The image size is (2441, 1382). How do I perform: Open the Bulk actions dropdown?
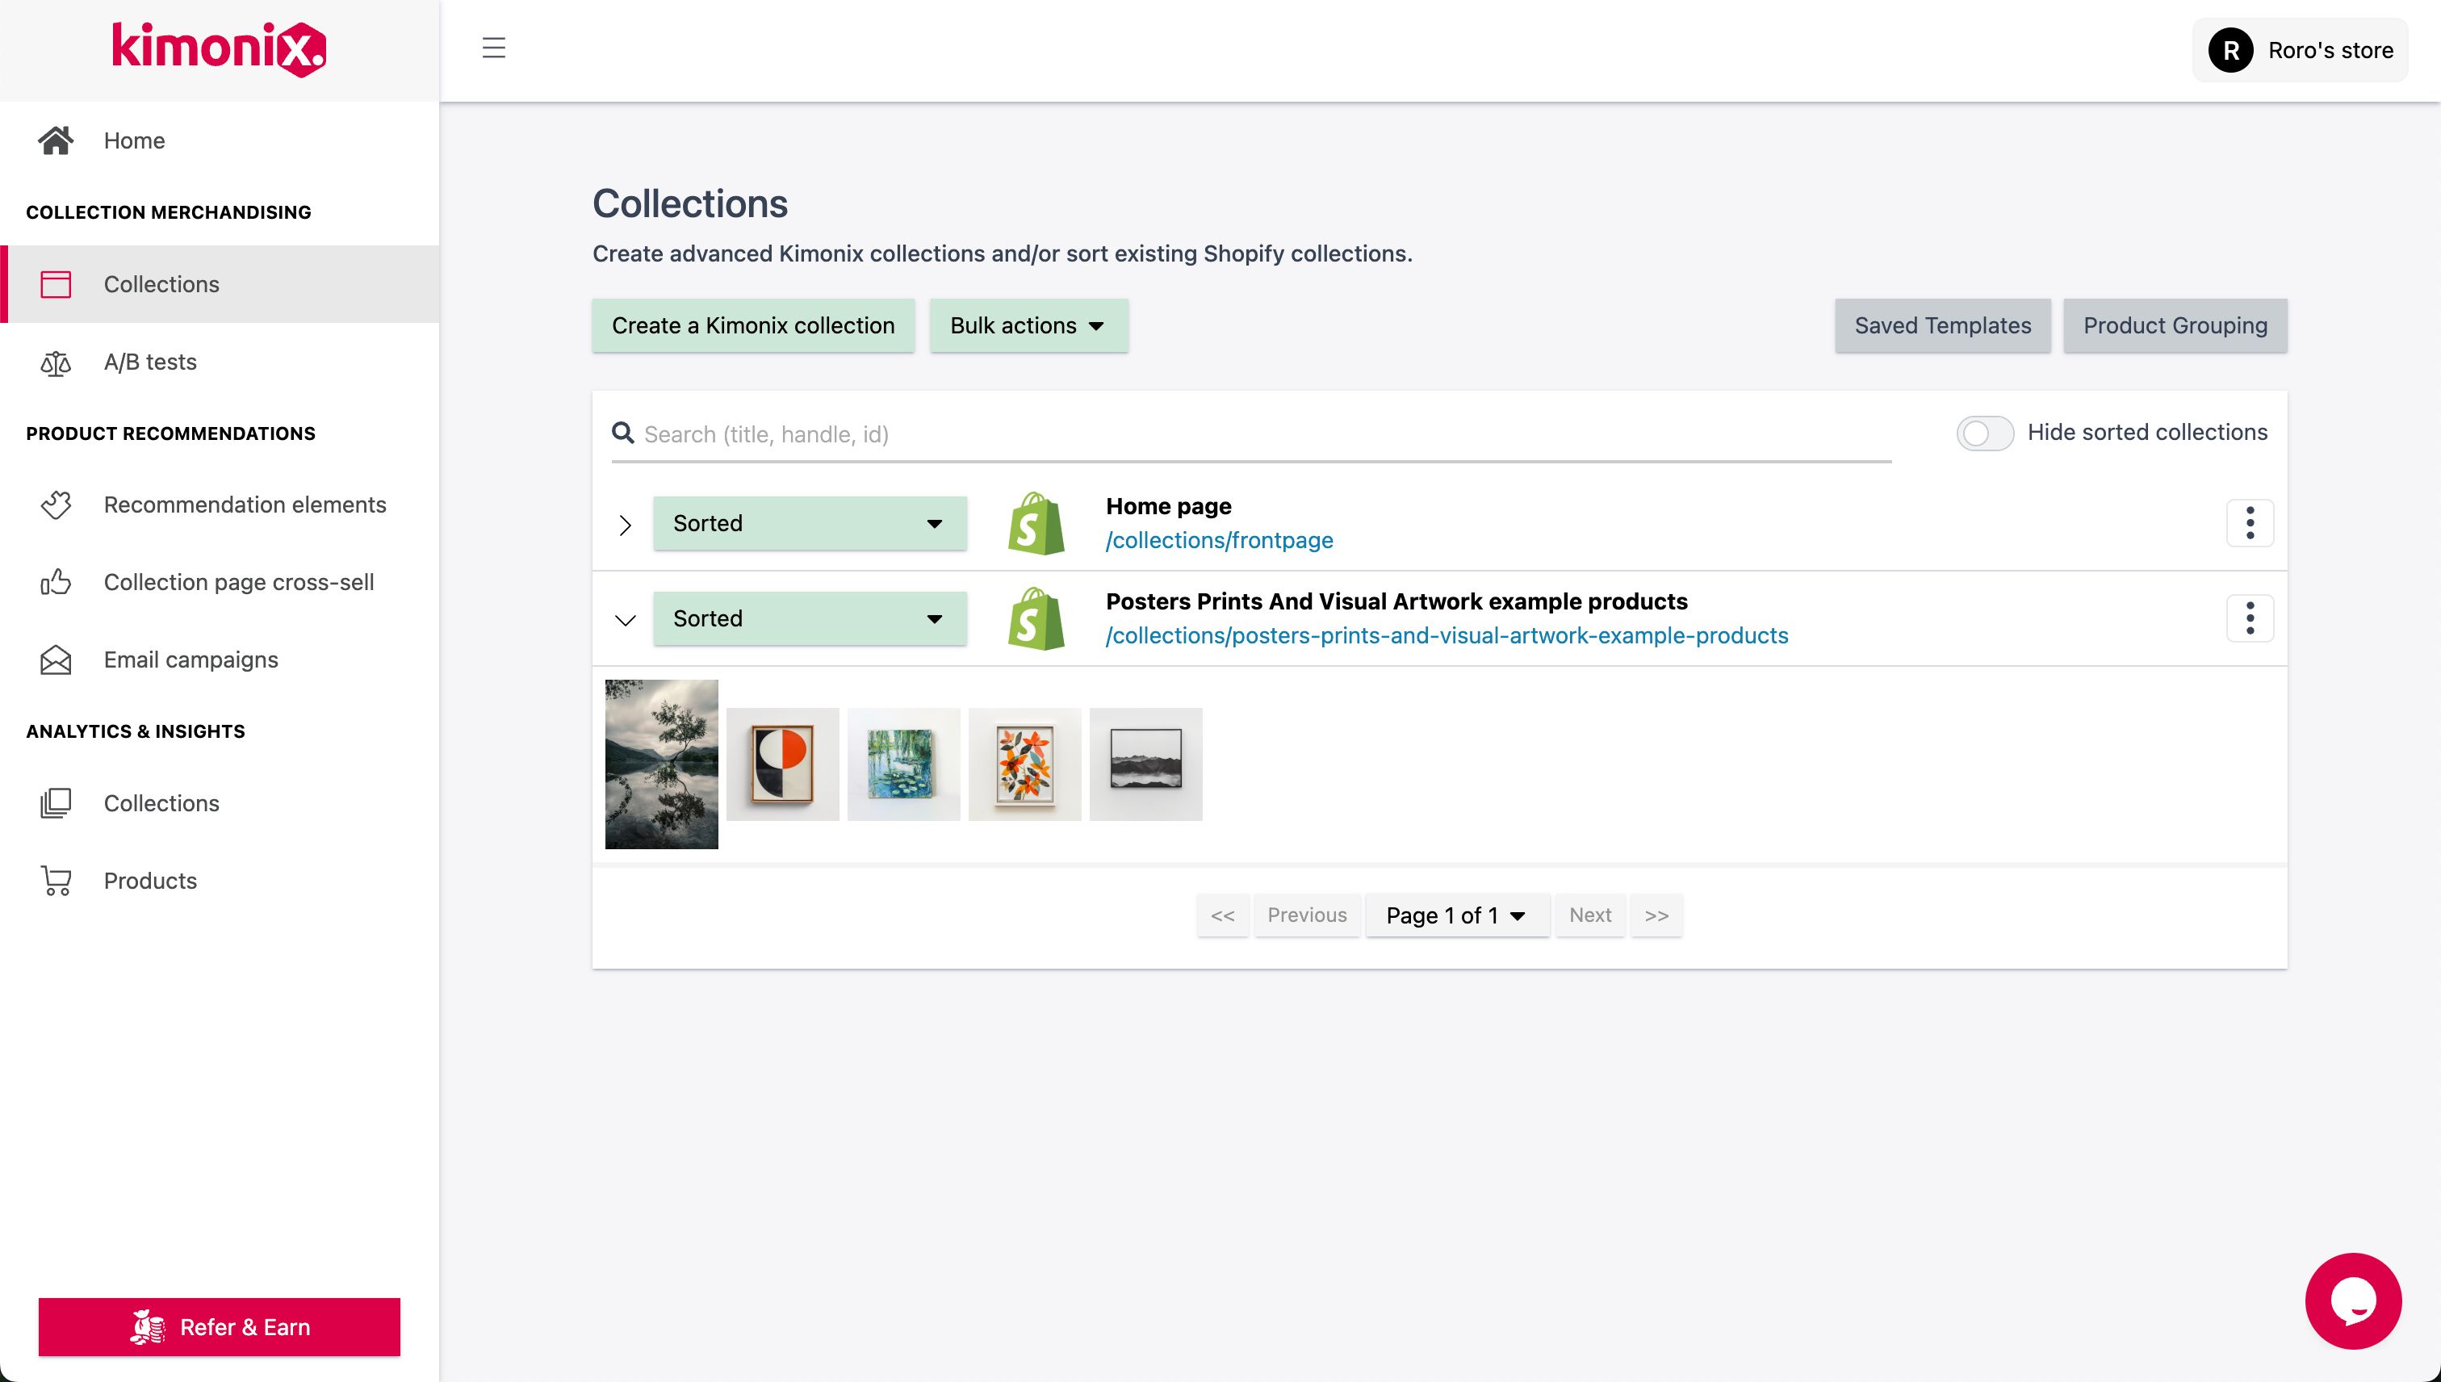pyautogui.click(x=1028, y=325)
